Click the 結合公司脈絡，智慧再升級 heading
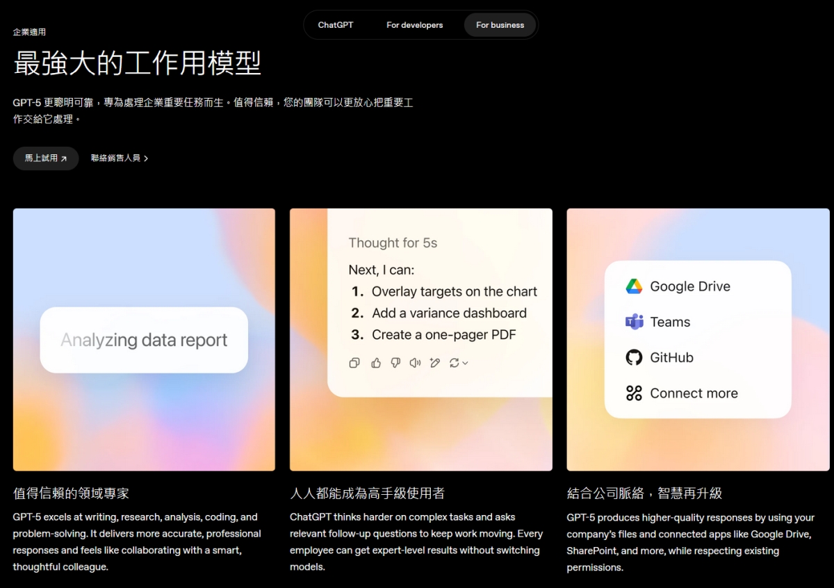Screen dimensions: 834x588 [644, 493]
